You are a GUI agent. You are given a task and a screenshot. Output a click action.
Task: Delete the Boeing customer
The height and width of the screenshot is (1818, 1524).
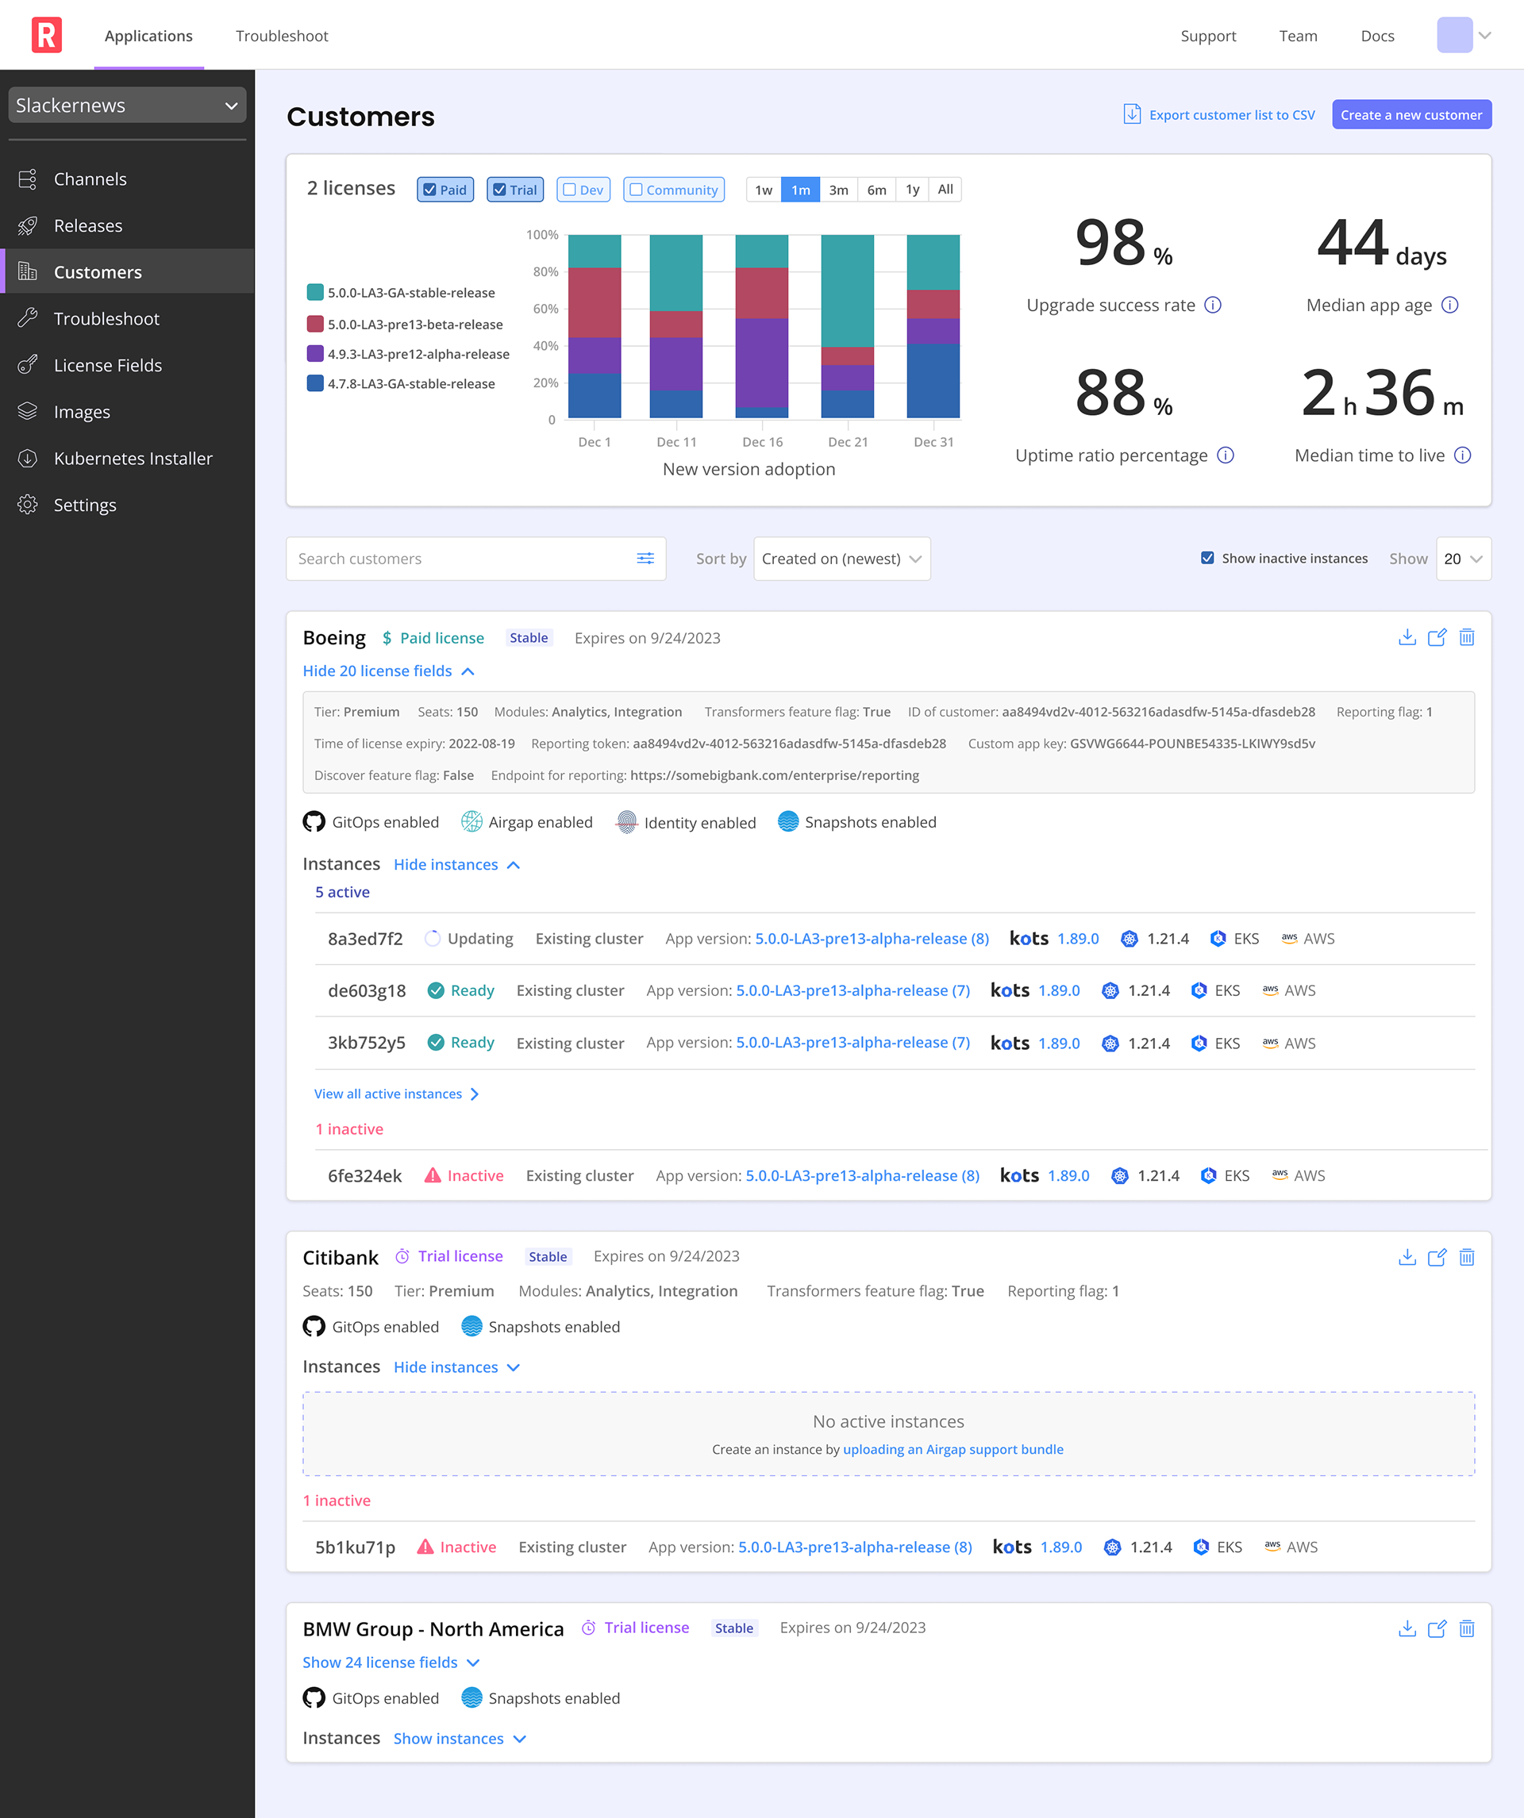1467,637
